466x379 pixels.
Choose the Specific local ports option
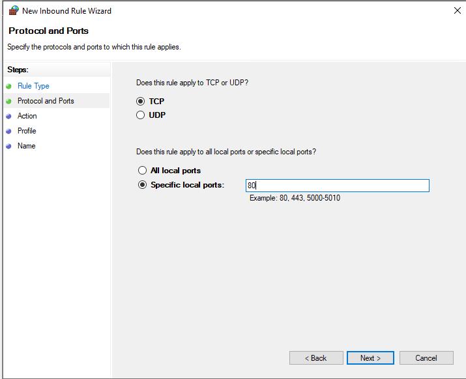tap(142, 185)
